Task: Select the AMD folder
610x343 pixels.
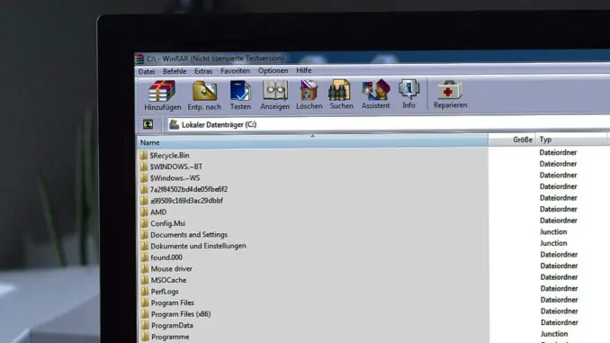Action: click(x=158, y=212)
